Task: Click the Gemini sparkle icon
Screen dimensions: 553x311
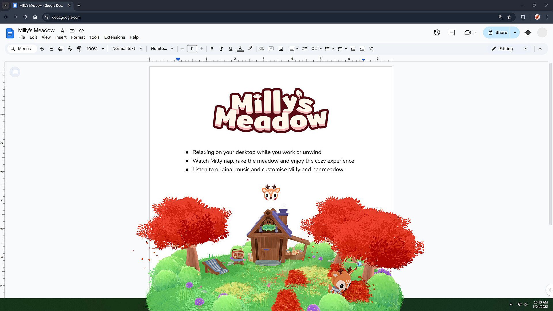Action: click(528, 33)
